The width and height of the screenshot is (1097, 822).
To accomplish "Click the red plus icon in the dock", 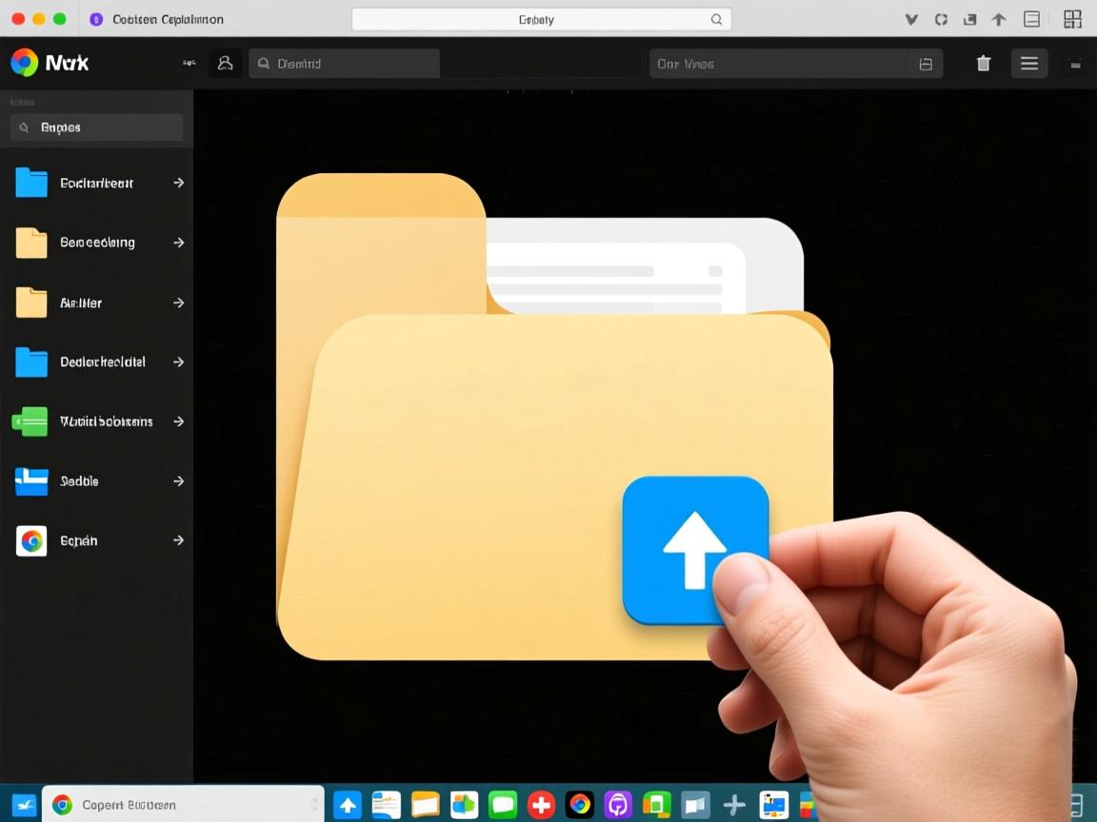I will pyautogui.click(x=541, y=805).
